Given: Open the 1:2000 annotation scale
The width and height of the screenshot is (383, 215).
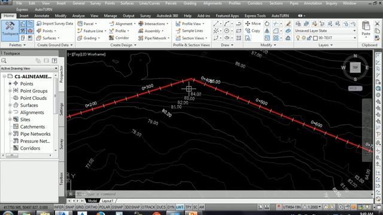Looking at the screenshot, I should pyautogui.click(x=312, y=207).
